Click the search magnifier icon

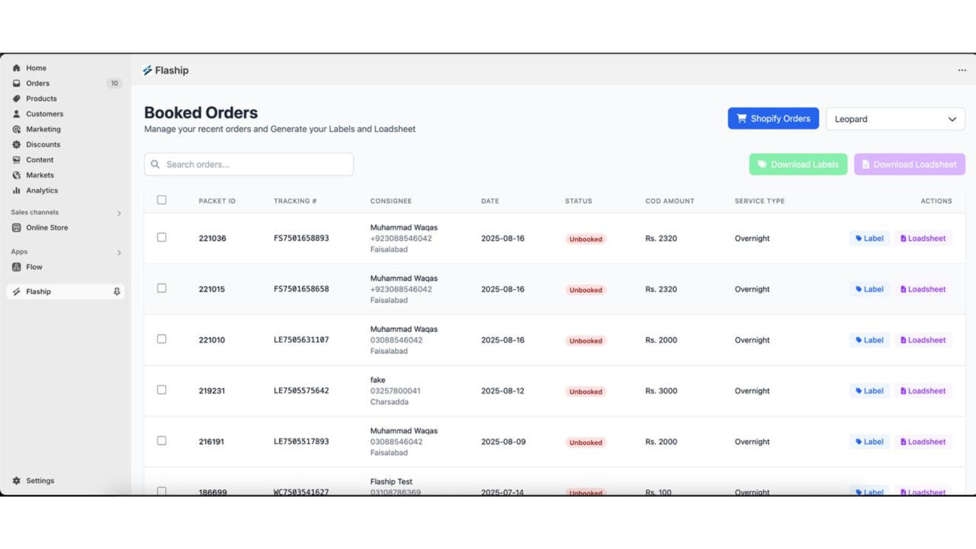156,164
